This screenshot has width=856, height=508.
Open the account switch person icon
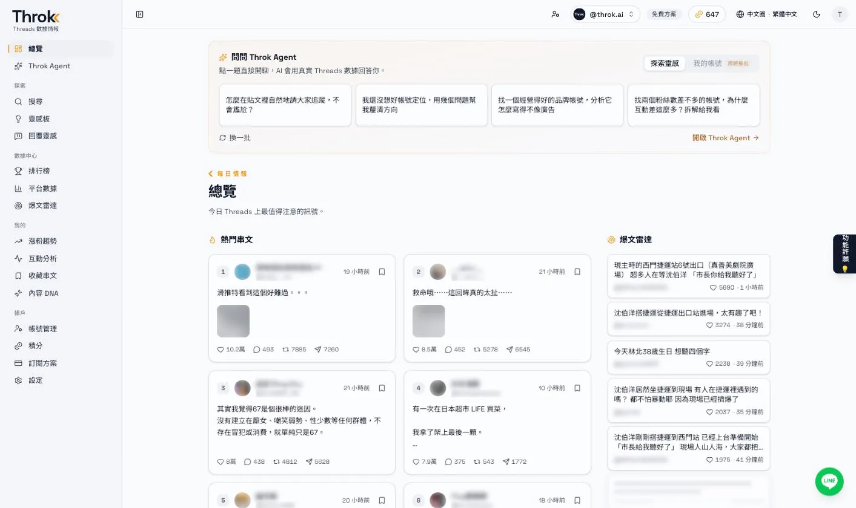click(556, 14)
